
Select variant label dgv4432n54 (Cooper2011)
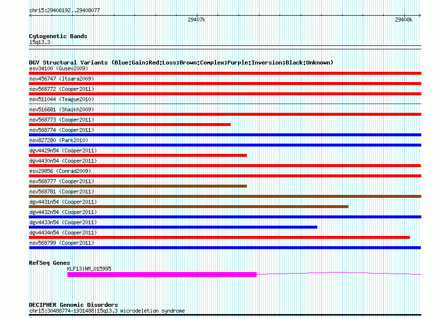tap(63, 212)
